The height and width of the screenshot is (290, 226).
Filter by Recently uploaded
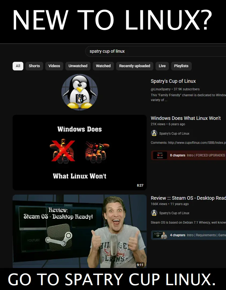tap(134, 66)
